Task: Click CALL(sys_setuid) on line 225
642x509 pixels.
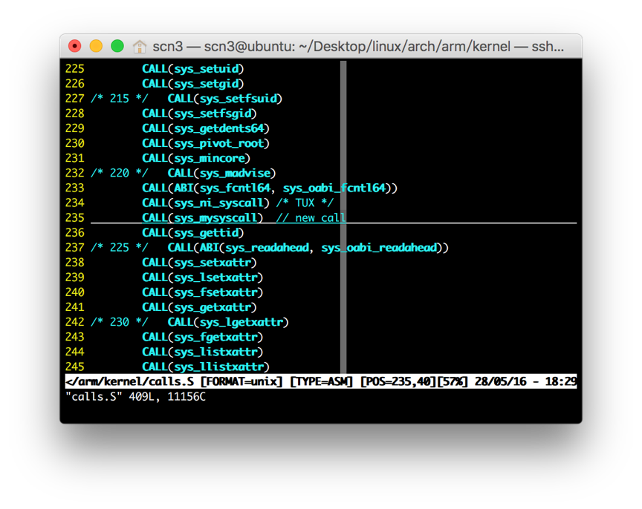Action: [193, 69]
